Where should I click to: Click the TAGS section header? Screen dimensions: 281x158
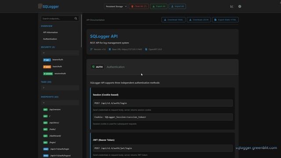tap(46, 82)
